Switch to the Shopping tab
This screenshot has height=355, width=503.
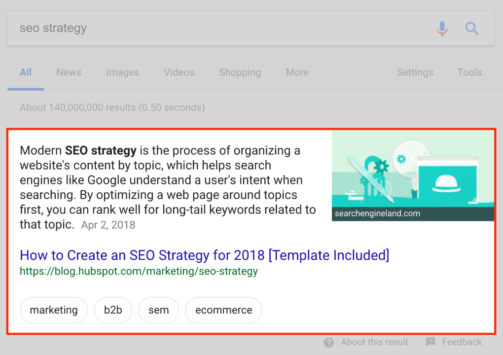(x=240, y=72)
